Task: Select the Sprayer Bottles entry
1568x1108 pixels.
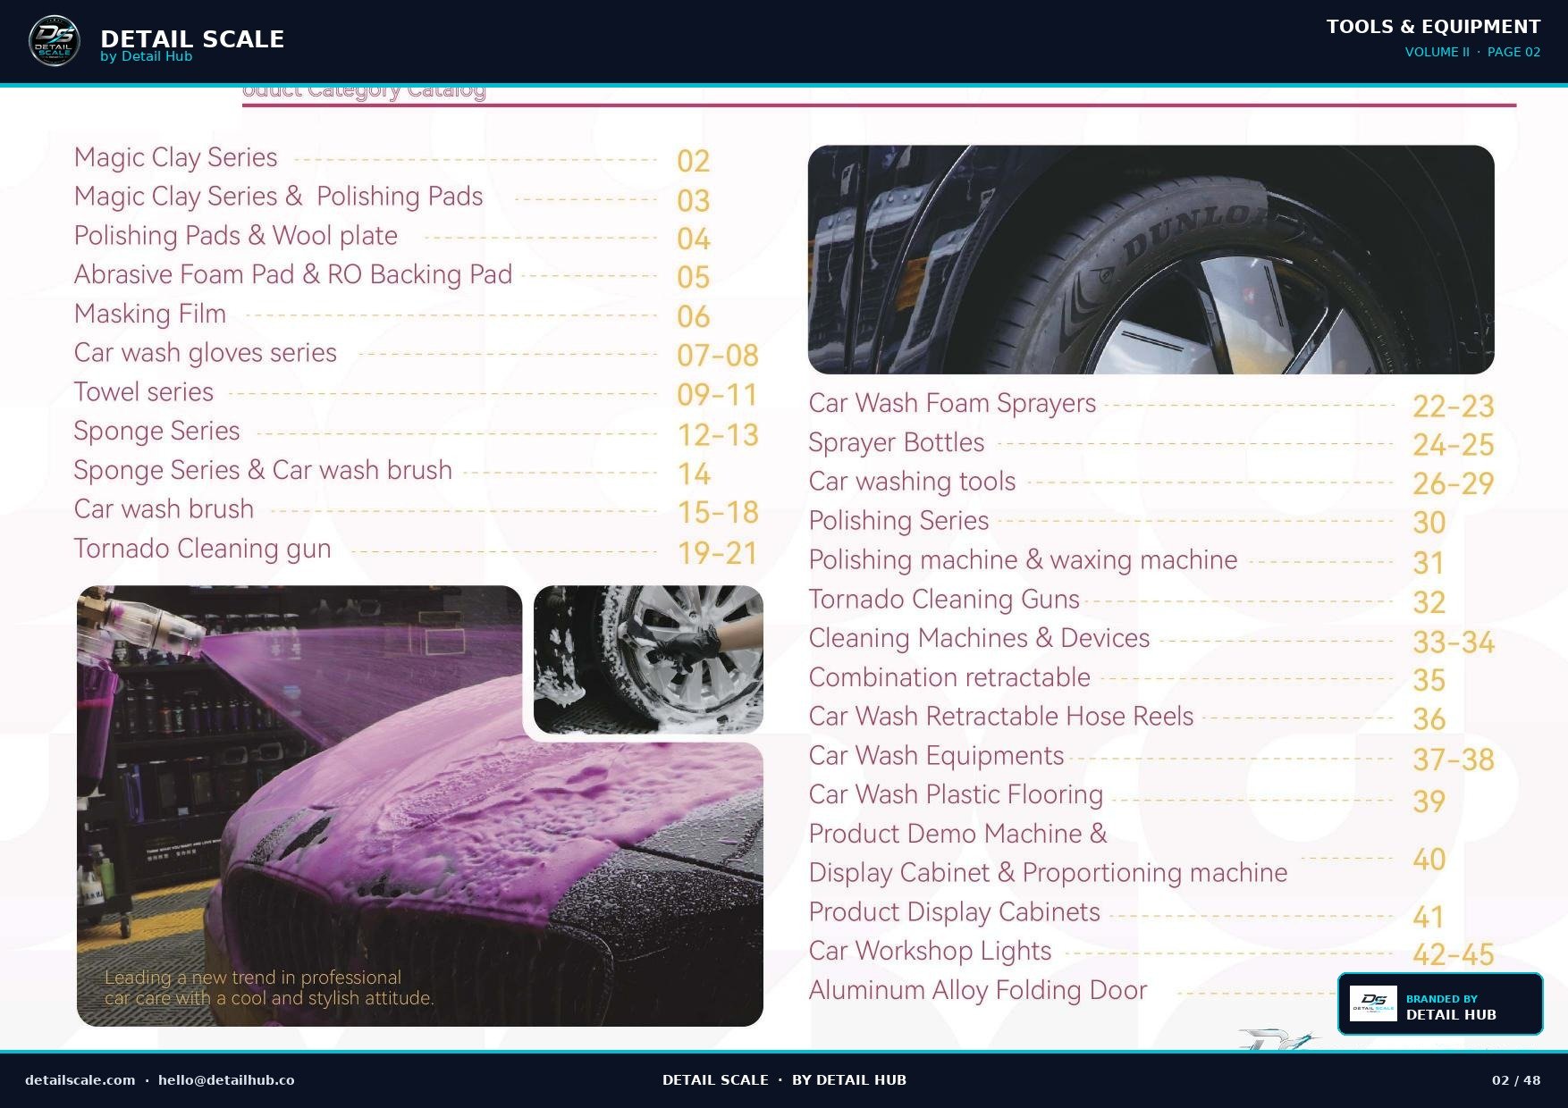Action: [897, 442]
